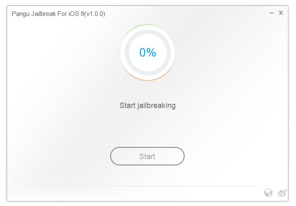Open the Weibo social icon
The height and width of the screenshot is (206, 296).
click(x=282, y=193)
